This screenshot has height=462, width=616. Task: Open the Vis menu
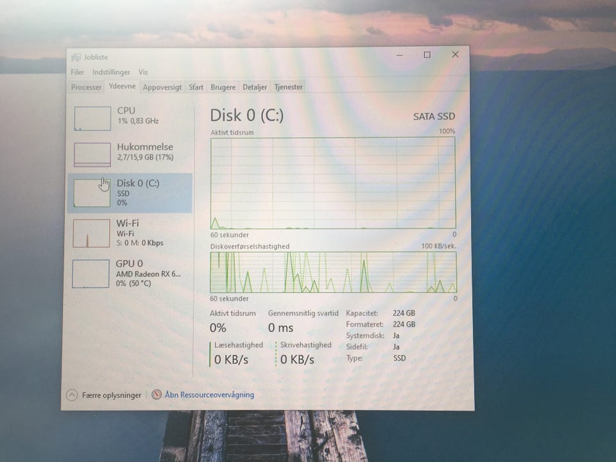[143, 73]
